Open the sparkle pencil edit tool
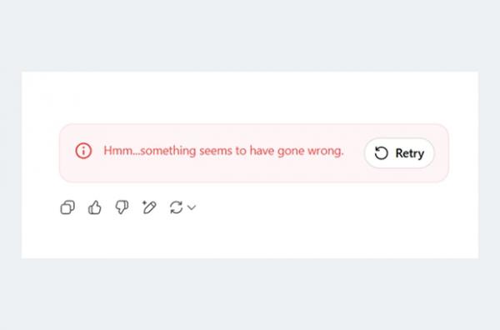Viewport: 500px width, 330px height. [x=149, y=207]
